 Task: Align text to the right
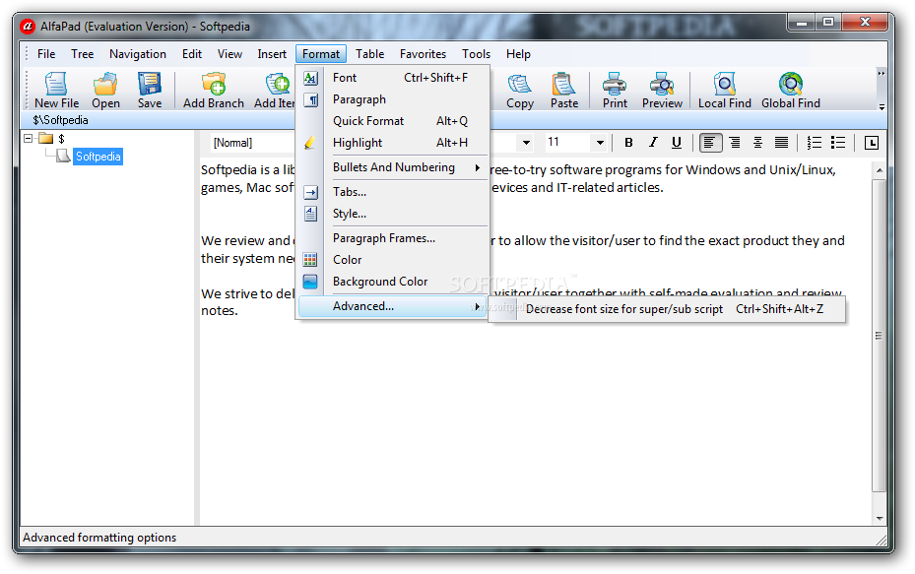[735, 143]
